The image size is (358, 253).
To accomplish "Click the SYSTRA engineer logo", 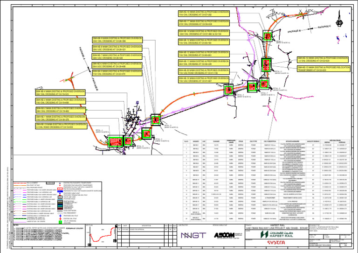I will point(276,242).
